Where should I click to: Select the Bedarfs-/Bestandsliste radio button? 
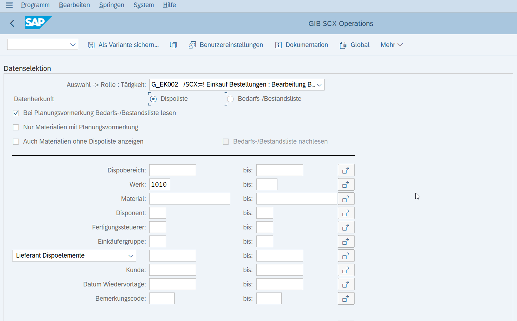point(231,99)
